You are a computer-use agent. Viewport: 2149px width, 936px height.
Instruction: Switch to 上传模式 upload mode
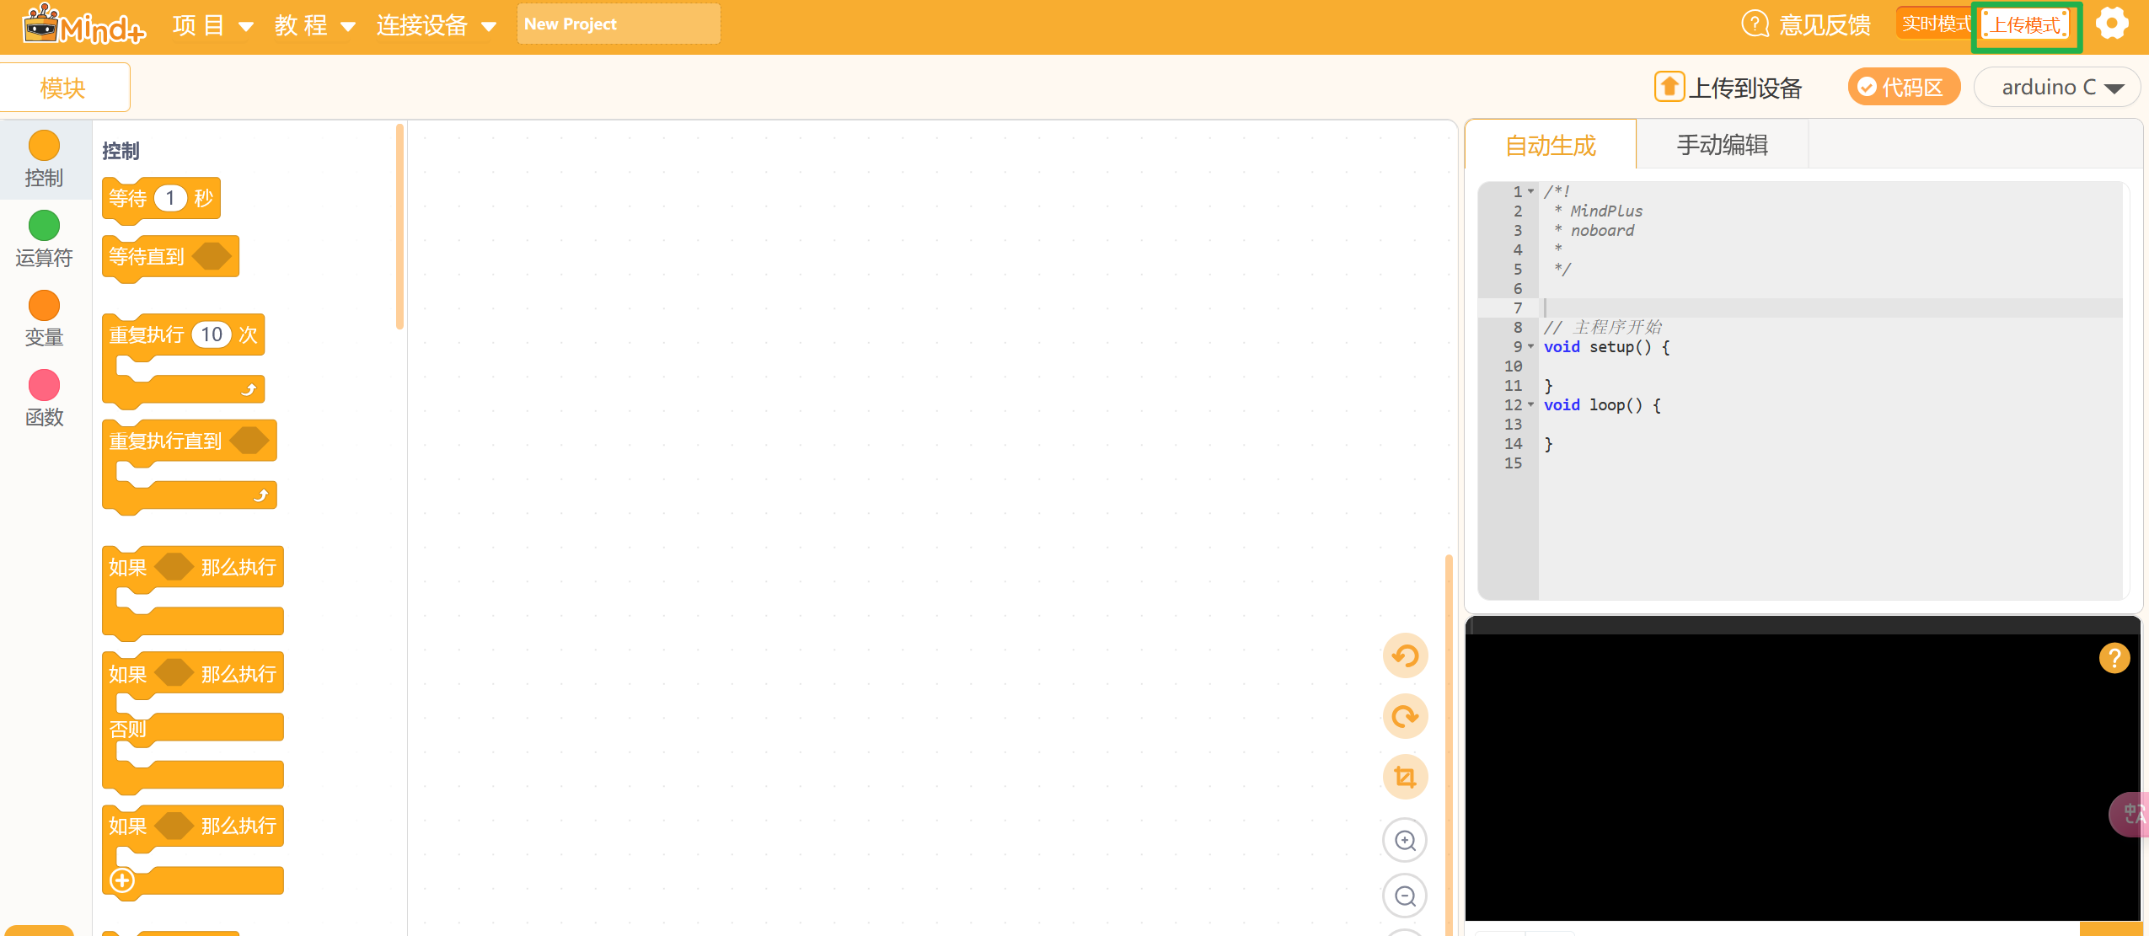pos(2026,25)
